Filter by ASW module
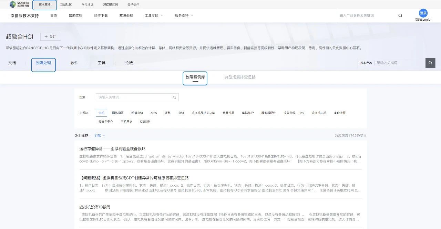Viewport: 441px width, 229px height. [x=154, y=113]
